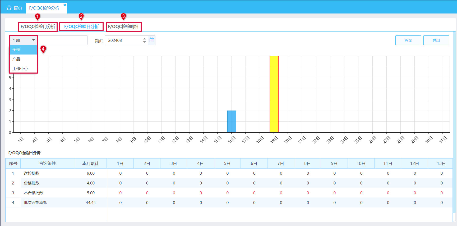Collapse the 全部 dropdown arrow
The image size is (457, 226).
(x=34, y=40)
